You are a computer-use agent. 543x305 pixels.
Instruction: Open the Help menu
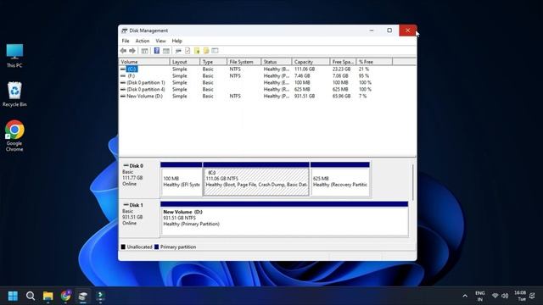tap(177, 41)
